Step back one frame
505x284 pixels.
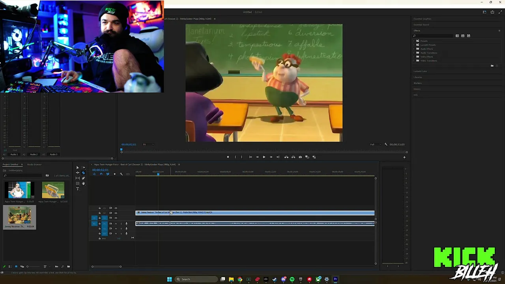(x=257, y=157)
